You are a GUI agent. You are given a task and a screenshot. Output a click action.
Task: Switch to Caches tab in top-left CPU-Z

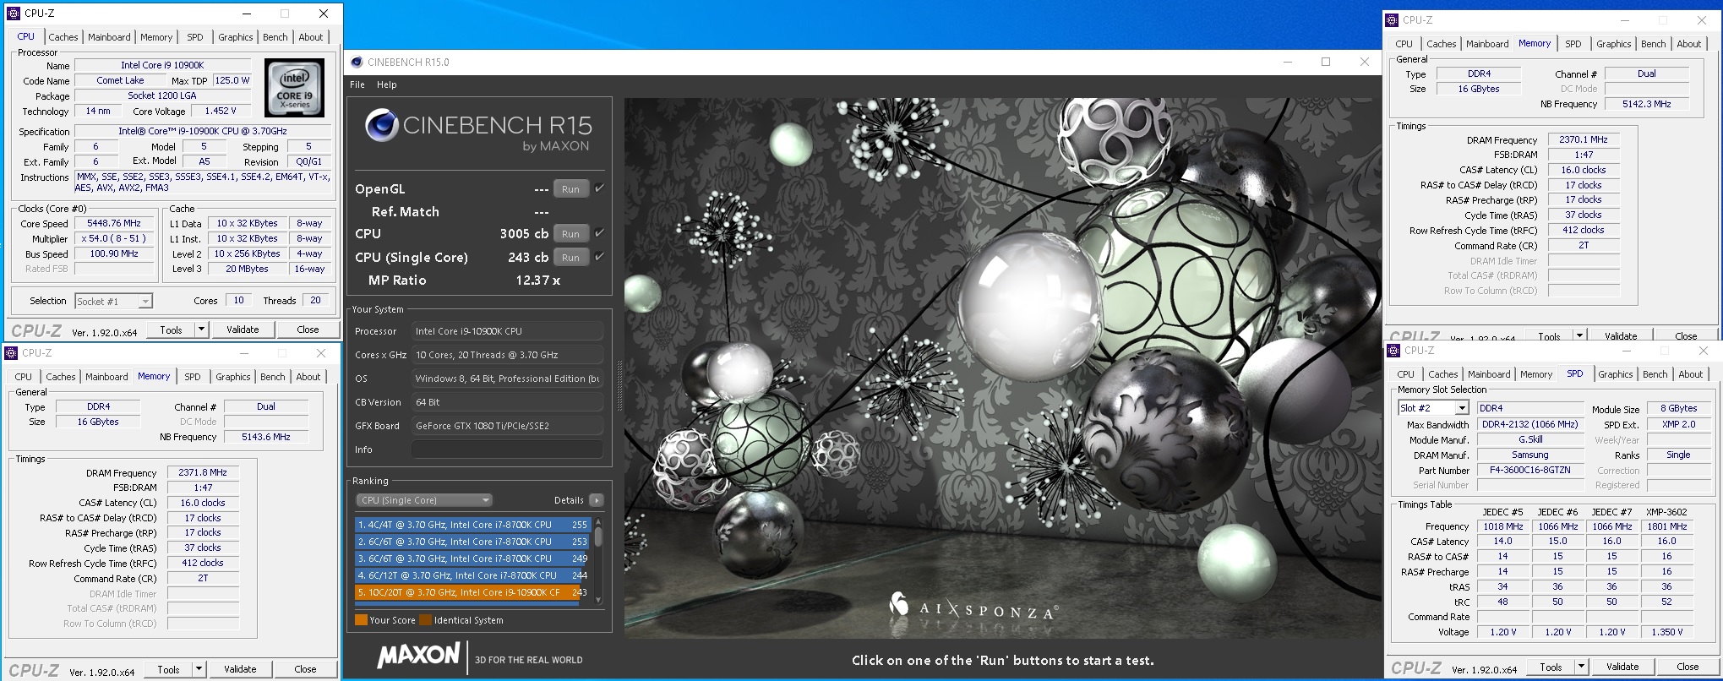63,37
